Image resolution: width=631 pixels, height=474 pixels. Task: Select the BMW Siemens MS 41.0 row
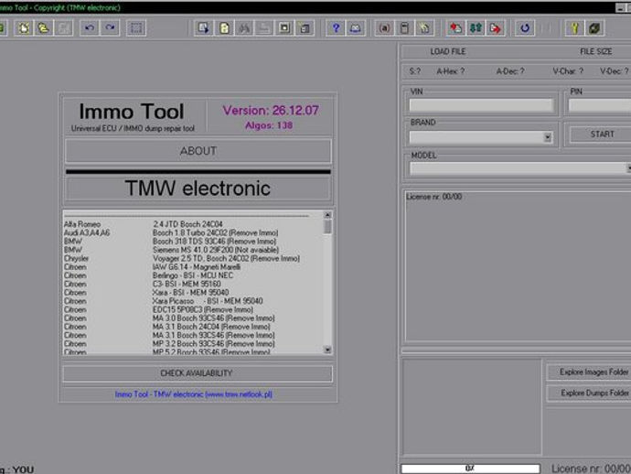pos(193,250)
